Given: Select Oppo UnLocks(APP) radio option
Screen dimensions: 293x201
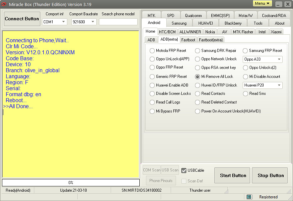Looking at the screenshot, I should tap(169, 59).
